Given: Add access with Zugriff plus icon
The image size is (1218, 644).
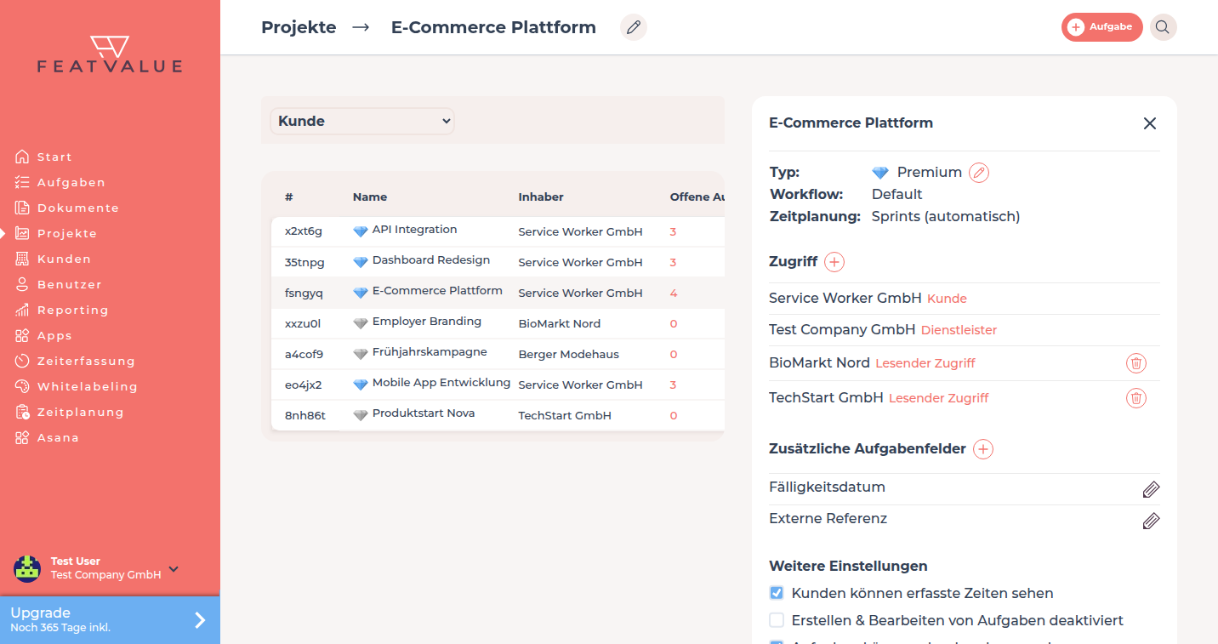Looking at the screenshot, I should (834, 262).
